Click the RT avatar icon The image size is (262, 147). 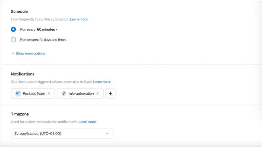pos(18,93)
